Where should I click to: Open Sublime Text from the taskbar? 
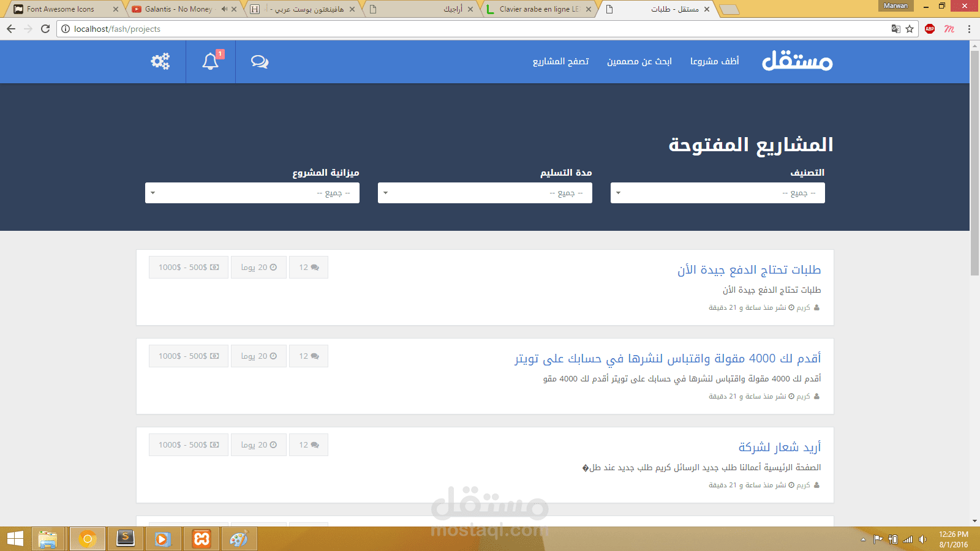tap(126, 539)
